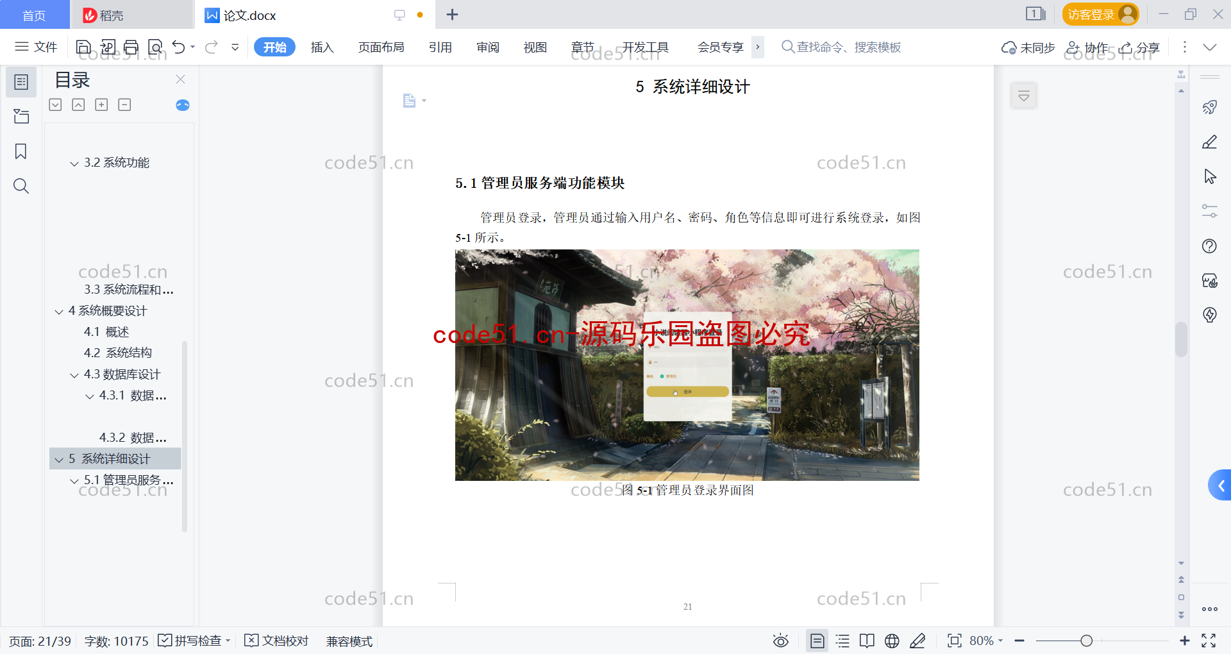Screen dimensions: 1231x654
Task: Click the 协作 collaborate button
Action: tap(1087, 47)
